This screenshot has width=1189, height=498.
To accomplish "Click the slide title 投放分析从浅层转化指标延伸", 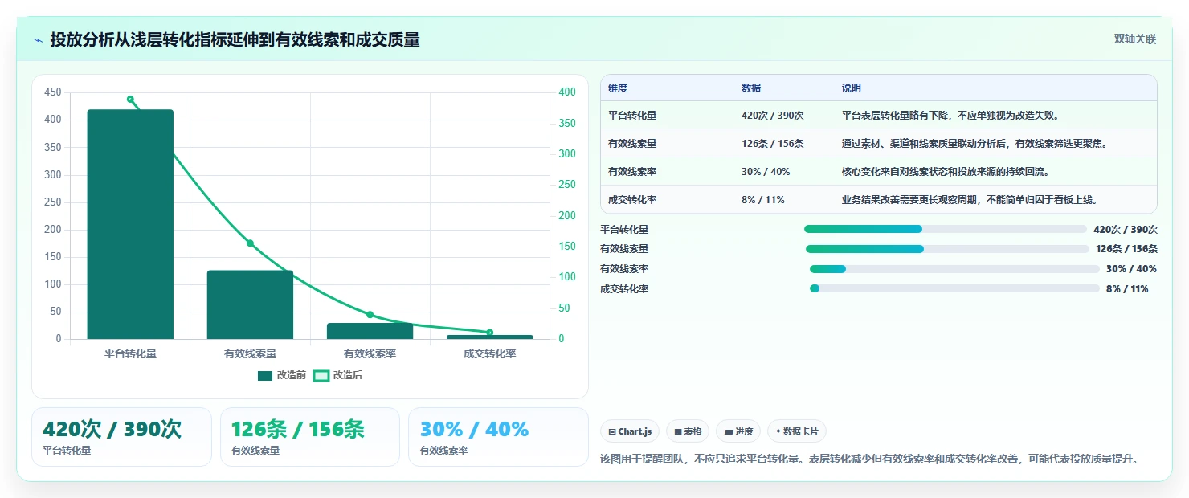I will [x=235, y=40].
